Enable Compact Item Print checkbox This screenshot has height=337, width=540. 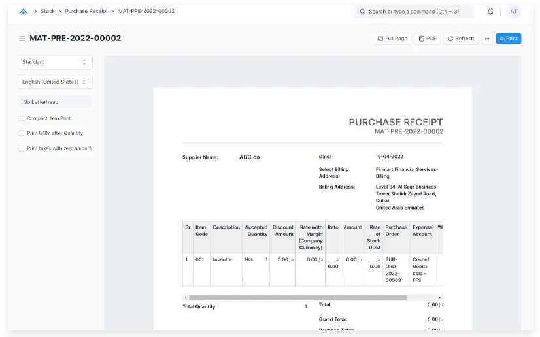tap(22, 119)
